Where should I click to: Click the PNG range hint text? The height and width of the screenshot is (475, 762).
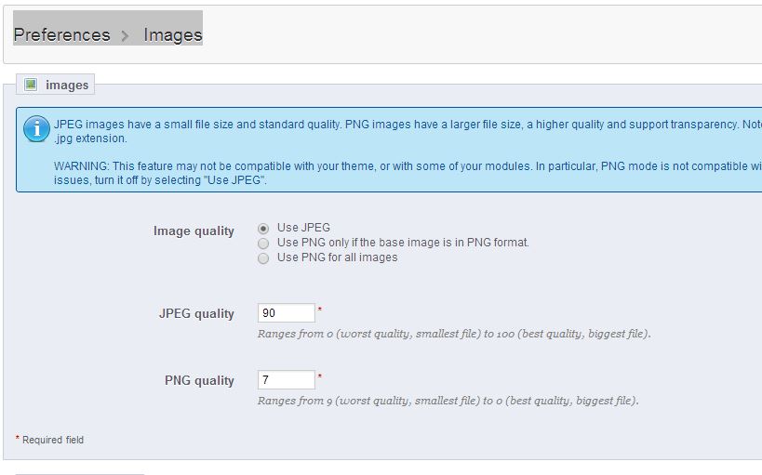point(448,401)
